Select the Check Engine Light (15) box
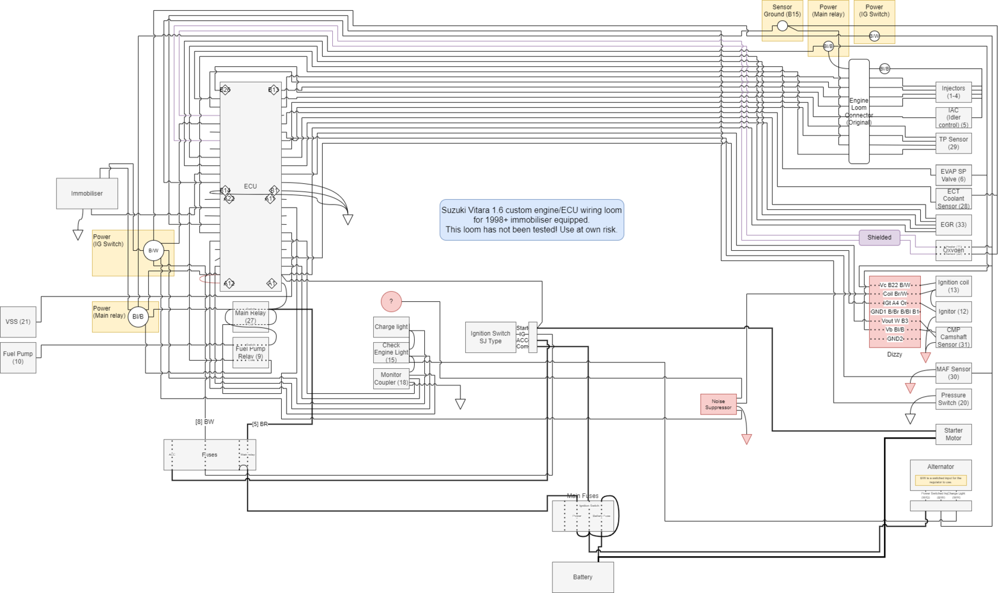 tap(391, 352)
